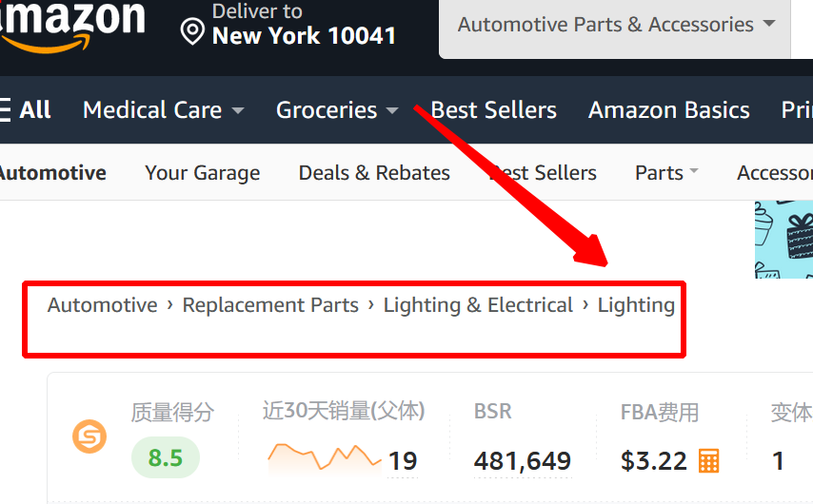The height and width of the screenshot is (504, 813).
Task: Open Deals & Rebates tab
Action: 374,172
